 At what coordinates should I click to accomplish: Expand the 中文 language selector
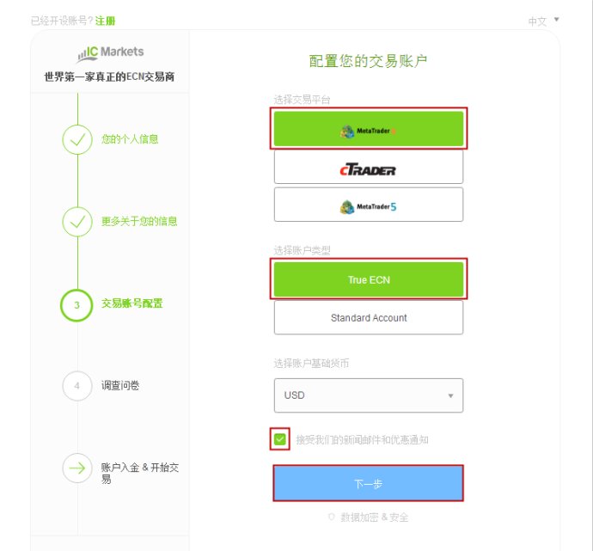coord(543,21)
